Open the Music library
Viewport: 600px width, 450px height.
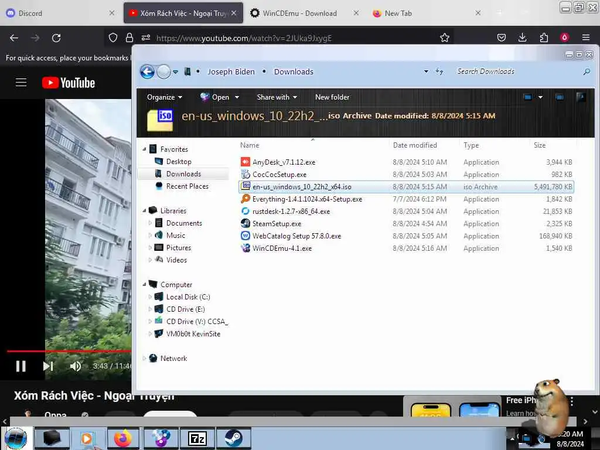175,236
